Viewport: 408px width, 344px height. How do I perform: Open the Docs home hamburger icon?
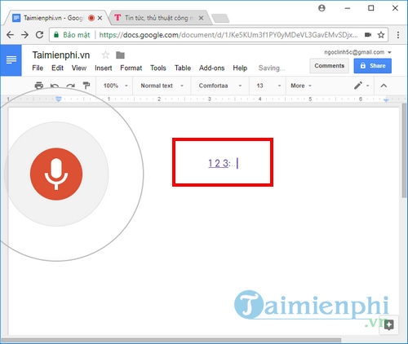pos(11,60)
